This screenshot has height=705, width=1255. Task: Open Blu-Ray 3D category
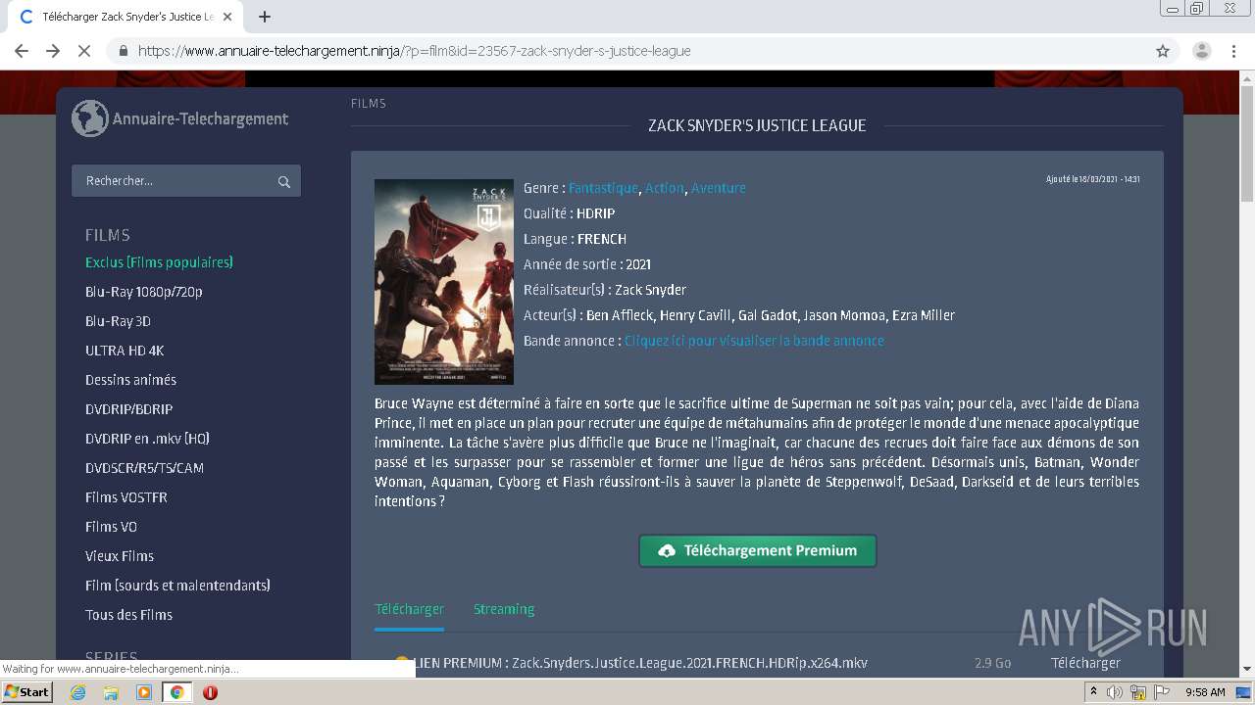[x=118, y=321]
